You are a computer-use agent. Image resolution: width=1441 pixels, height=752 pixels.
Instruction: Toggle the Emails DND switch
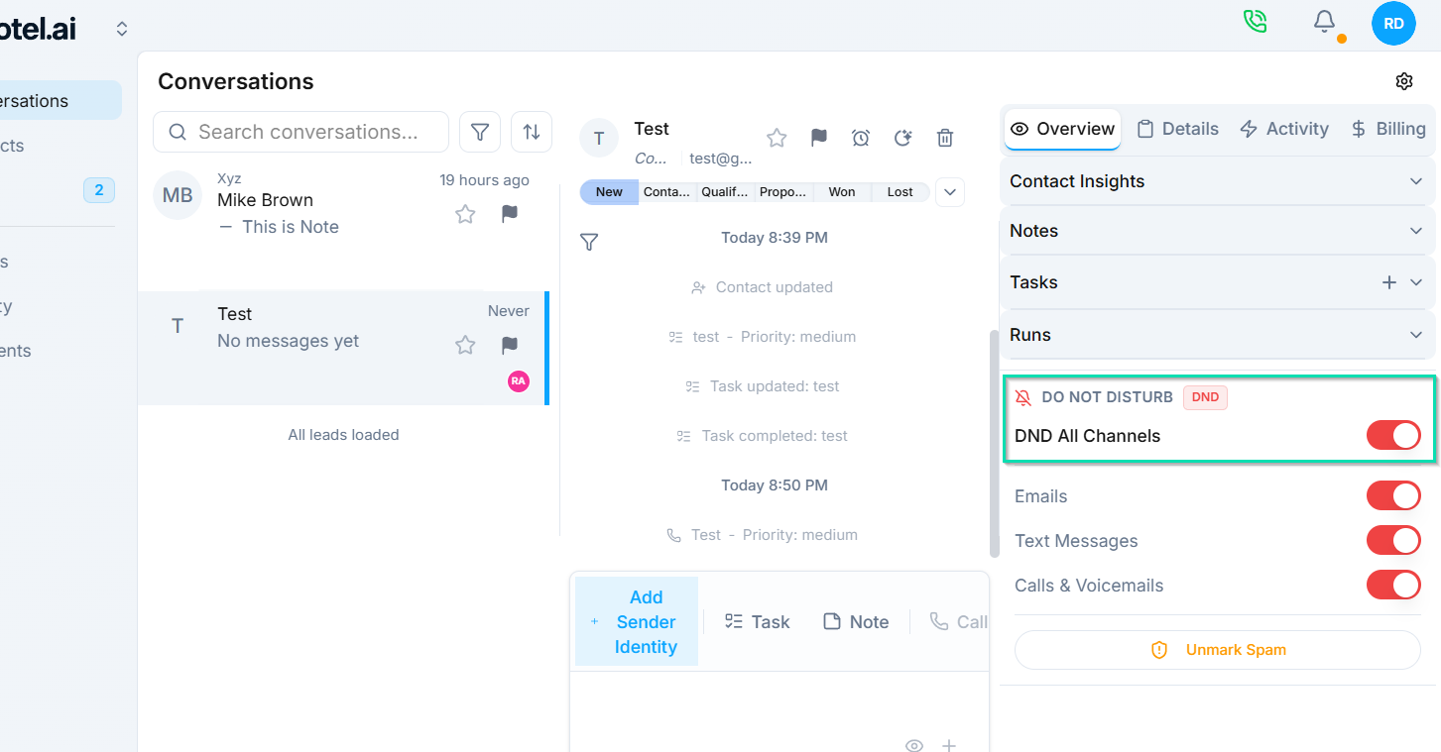point(1392,496)
